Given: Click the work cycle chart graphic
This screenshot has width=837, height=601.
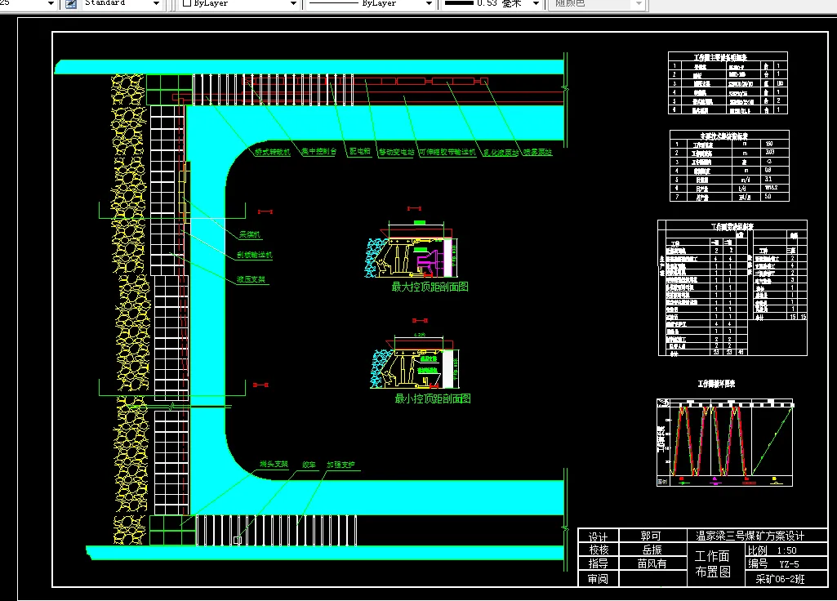Looking at the screenshot, I should (725, 442).
